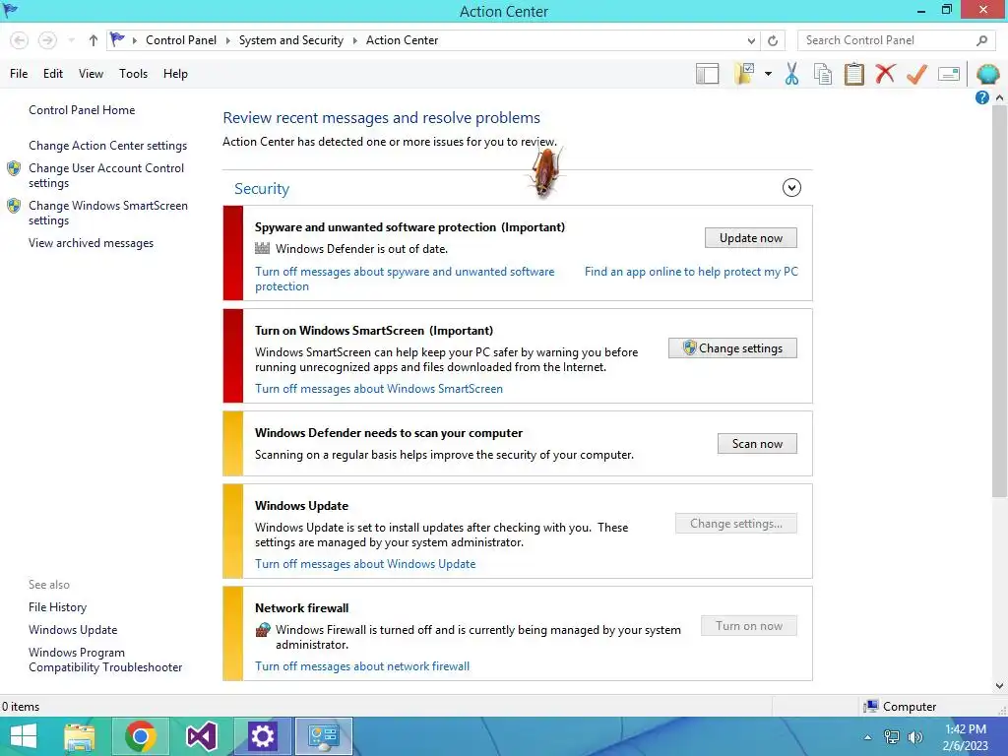Click the Control Panel taskbar icon
Image resolution: width=1008 pixels, height=756 pixels.
point(323,736)
